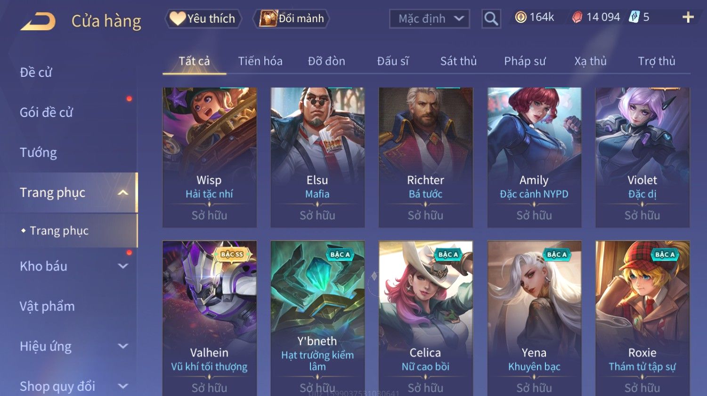Select the Pháp sư tab

point(525,61)
